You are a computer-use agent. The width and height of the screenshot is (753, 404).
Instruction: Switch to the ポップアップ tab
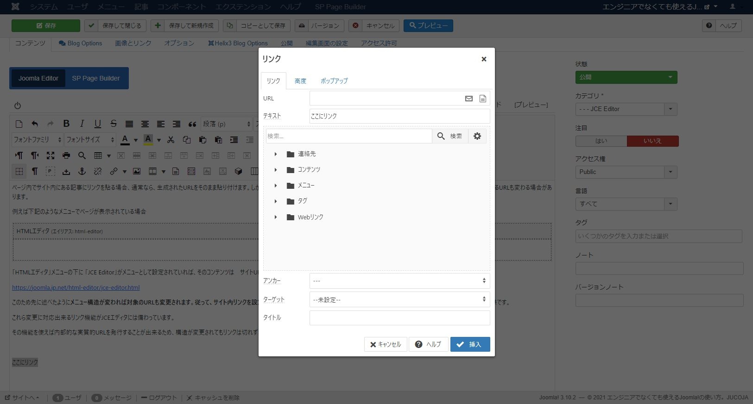click(334, 81)
